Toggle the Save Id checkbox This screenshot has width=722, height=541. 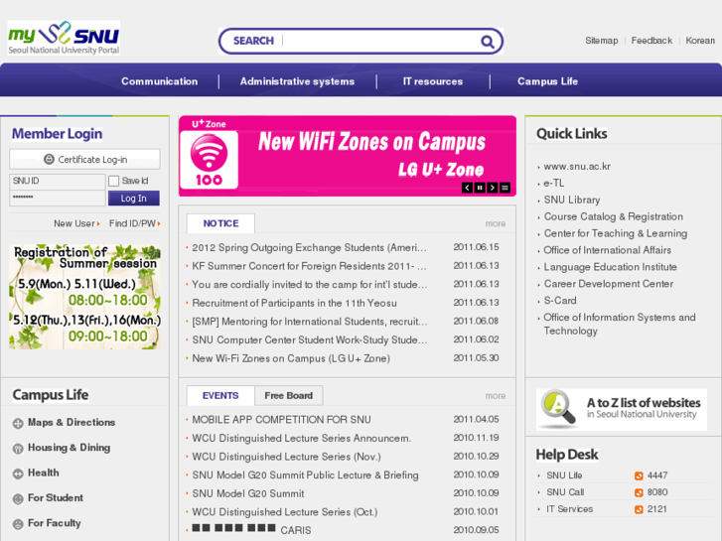pyautogui.click(x=114, y=181)
